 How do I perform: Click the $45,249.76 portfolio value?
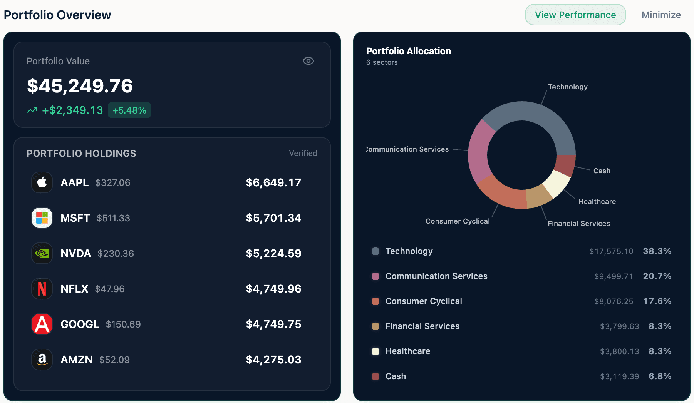(x=80, y=85)
